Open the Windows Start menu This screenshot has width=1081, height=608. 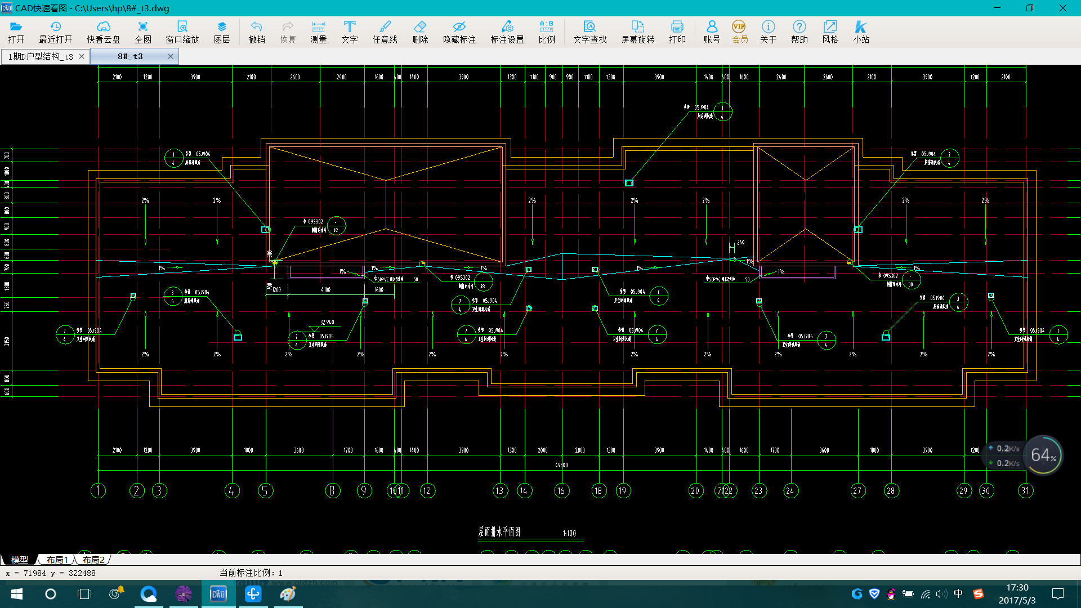point(16,594)
